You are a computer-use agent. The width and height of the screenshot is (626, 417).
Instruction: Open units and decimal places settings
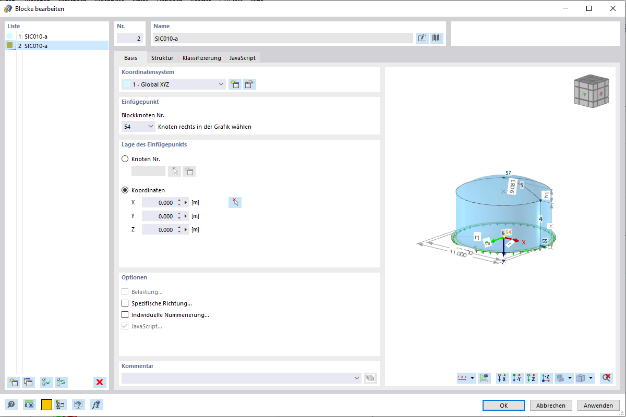(x=29, y=404)
